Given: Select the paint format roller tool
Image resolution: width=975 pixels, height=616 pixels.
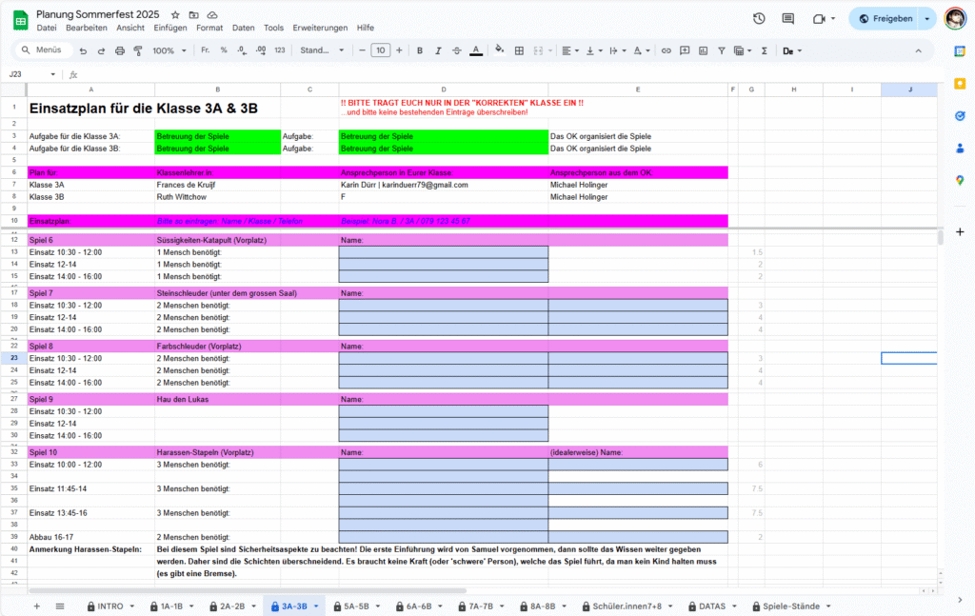Looking at the screenshot, I should tap(138, 50).
